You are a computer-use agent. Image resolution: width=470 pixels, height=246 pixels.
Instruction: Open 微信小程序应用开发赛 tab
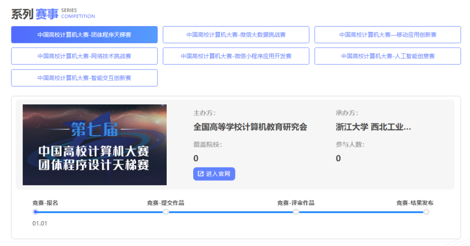[x=236, y=56]
